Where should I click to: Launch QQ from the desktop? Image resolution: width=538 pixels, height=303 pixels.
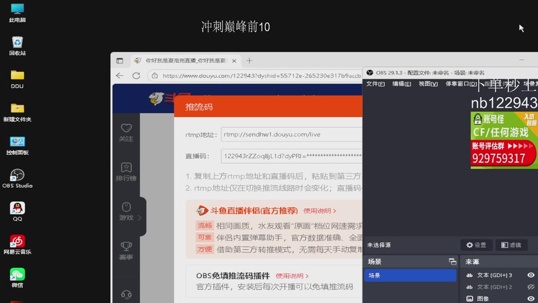click(x=17, y=211)
